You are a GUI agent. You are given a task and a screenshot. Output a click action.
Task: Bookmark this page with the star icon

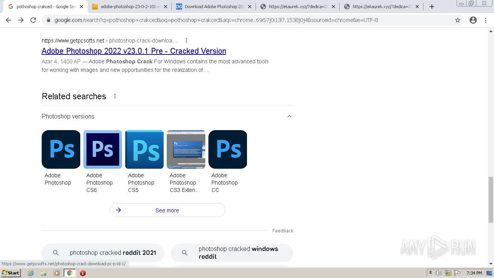(x=458, y=20)
